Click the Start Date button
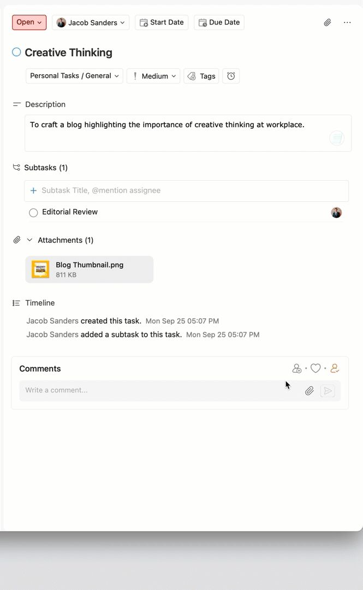This screenshot has width=363, height=590. [162, 22]
